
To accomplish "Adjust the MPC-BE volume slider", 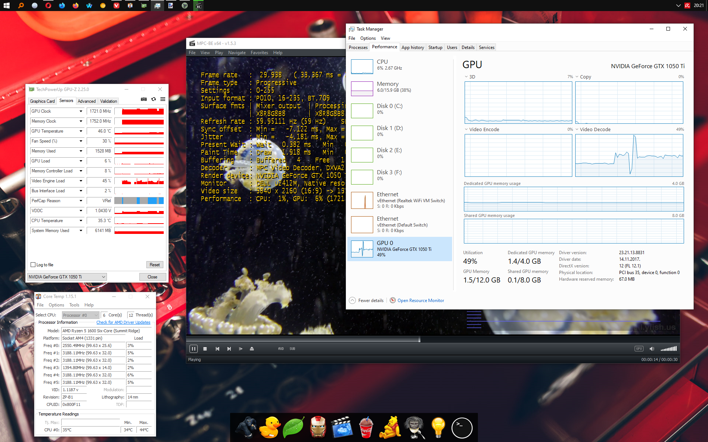I will [x=669, y=349].
